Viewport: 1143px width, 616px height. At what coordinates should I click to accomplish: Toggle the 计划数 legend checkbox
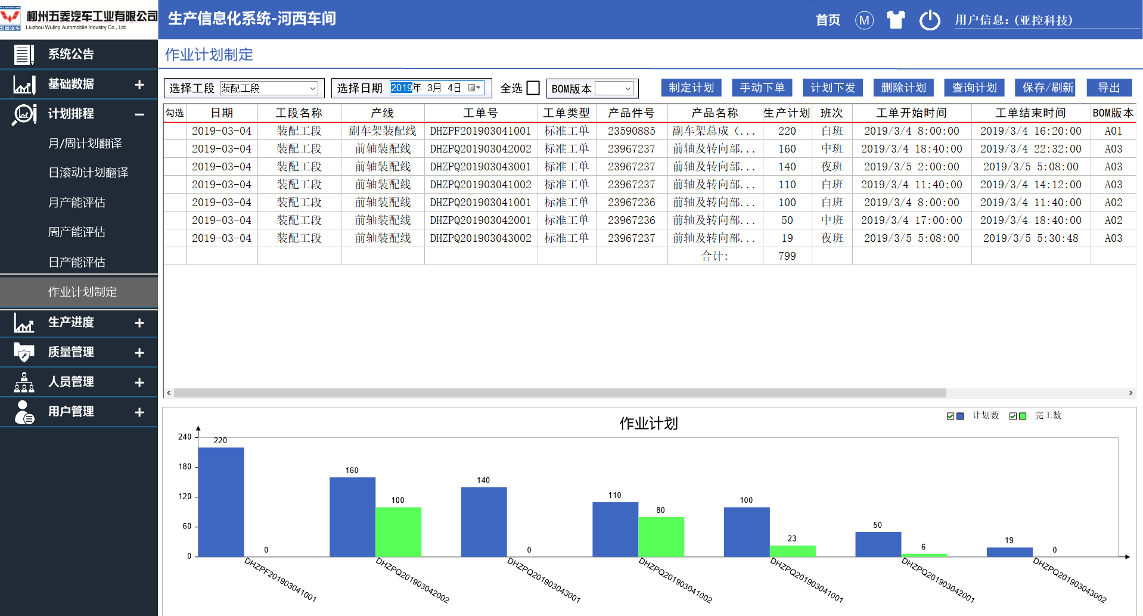point(951,416)
